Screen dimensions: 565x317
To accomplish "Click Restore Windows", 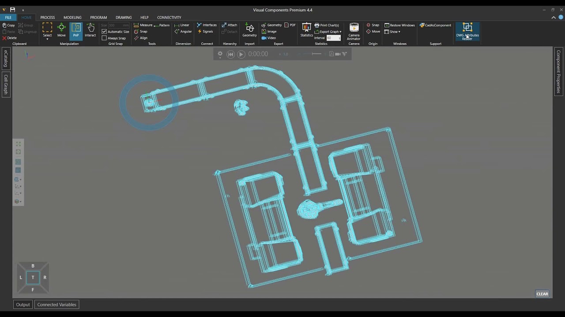I will pyautogui.click(x=399, y=25).
